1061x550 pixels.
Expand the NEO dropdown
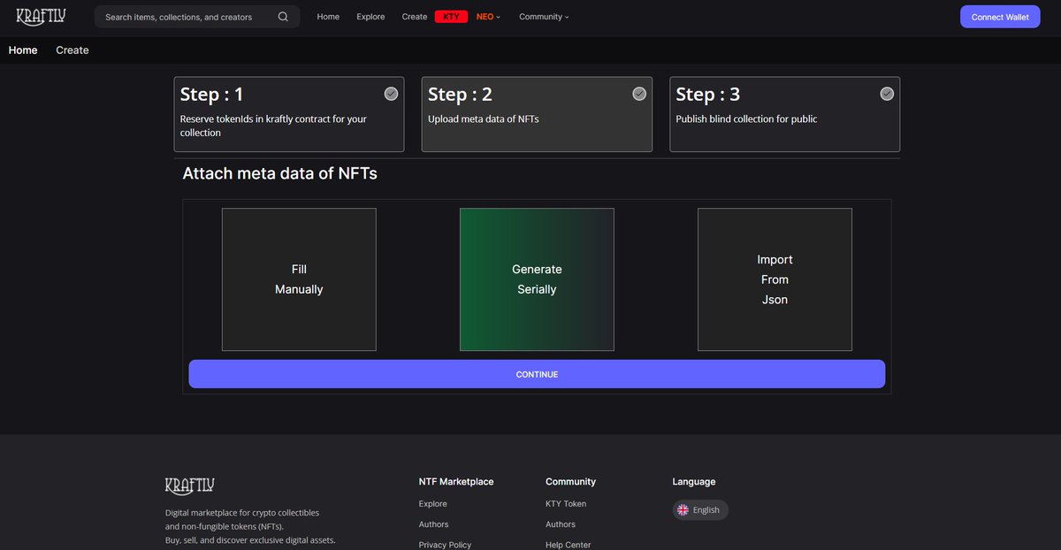(x=488, y=17)
